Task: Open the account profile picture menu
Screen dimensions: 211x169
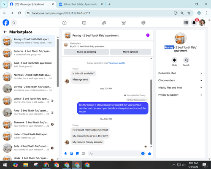Action: tap(202, 22)
